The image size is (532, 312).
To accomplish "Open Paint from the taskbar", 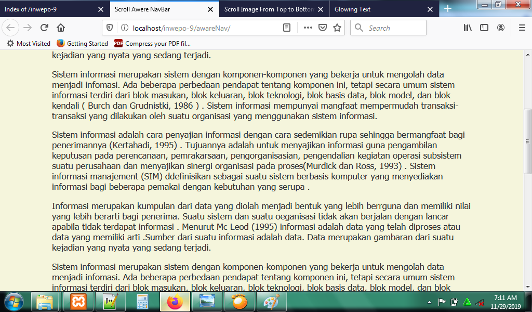I will coord(271,302).
